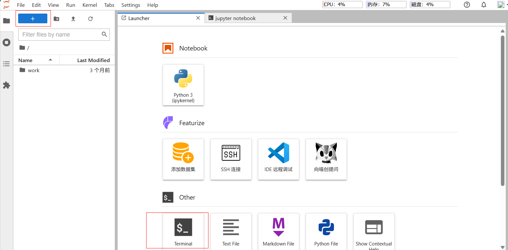The height and width of the screenshot is (250, 508).
Task: Click the 内存 usage indicator
Action: (386, 5)
